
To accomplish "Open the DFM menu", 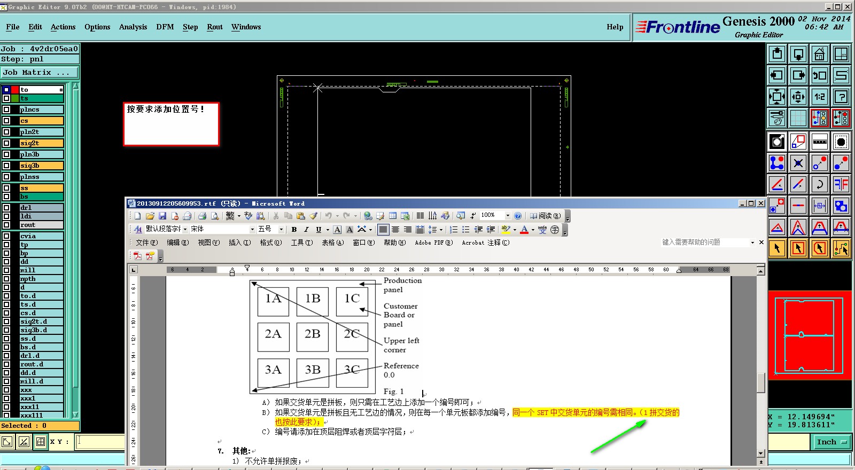I will (x=165, y=27).
